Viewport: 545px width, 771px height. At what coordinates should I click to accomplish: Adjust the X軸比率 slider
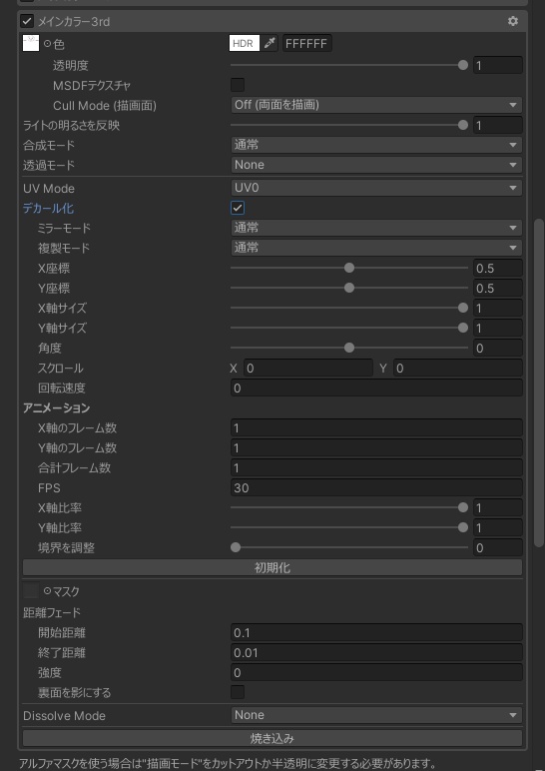(349, 507)
